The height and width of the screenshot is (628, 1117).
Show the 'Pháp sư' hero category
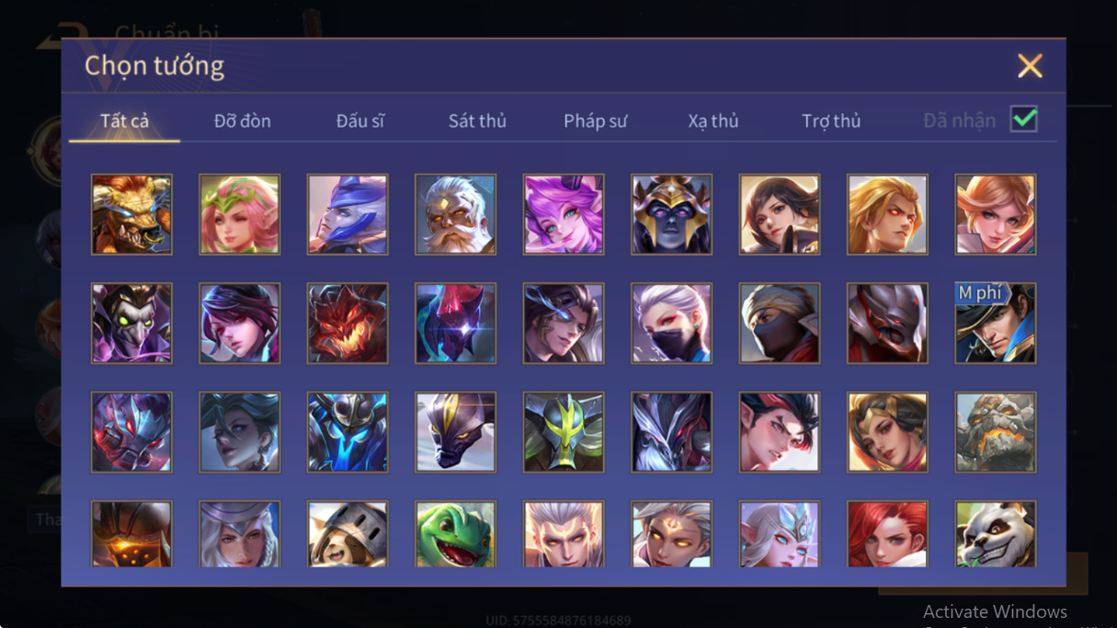[596, 120]
